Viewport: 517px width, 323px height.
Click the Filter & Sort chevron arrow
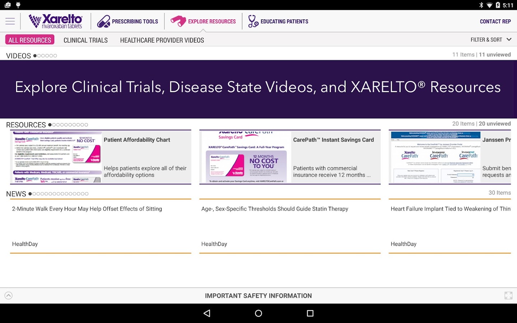[509, 39]
